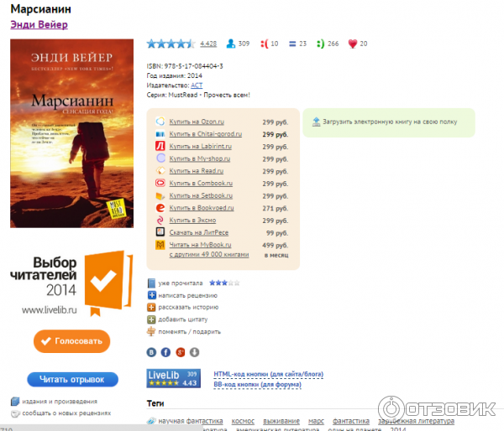Screen dimensions: 504x431
Task: Click the MyBook yellow M icon
Action: (x=160, y=245)
